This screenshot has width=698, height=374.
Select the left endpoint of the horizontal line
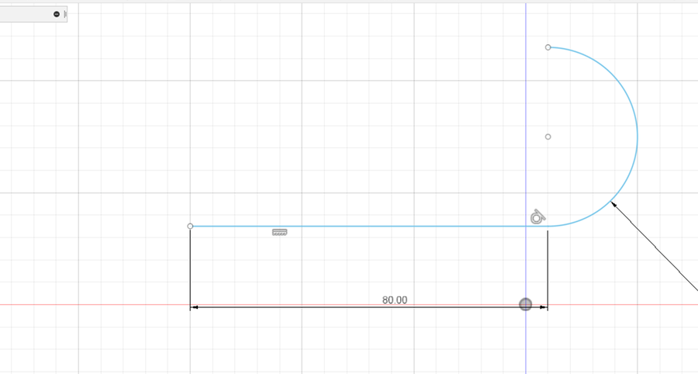tap(190, 226)
